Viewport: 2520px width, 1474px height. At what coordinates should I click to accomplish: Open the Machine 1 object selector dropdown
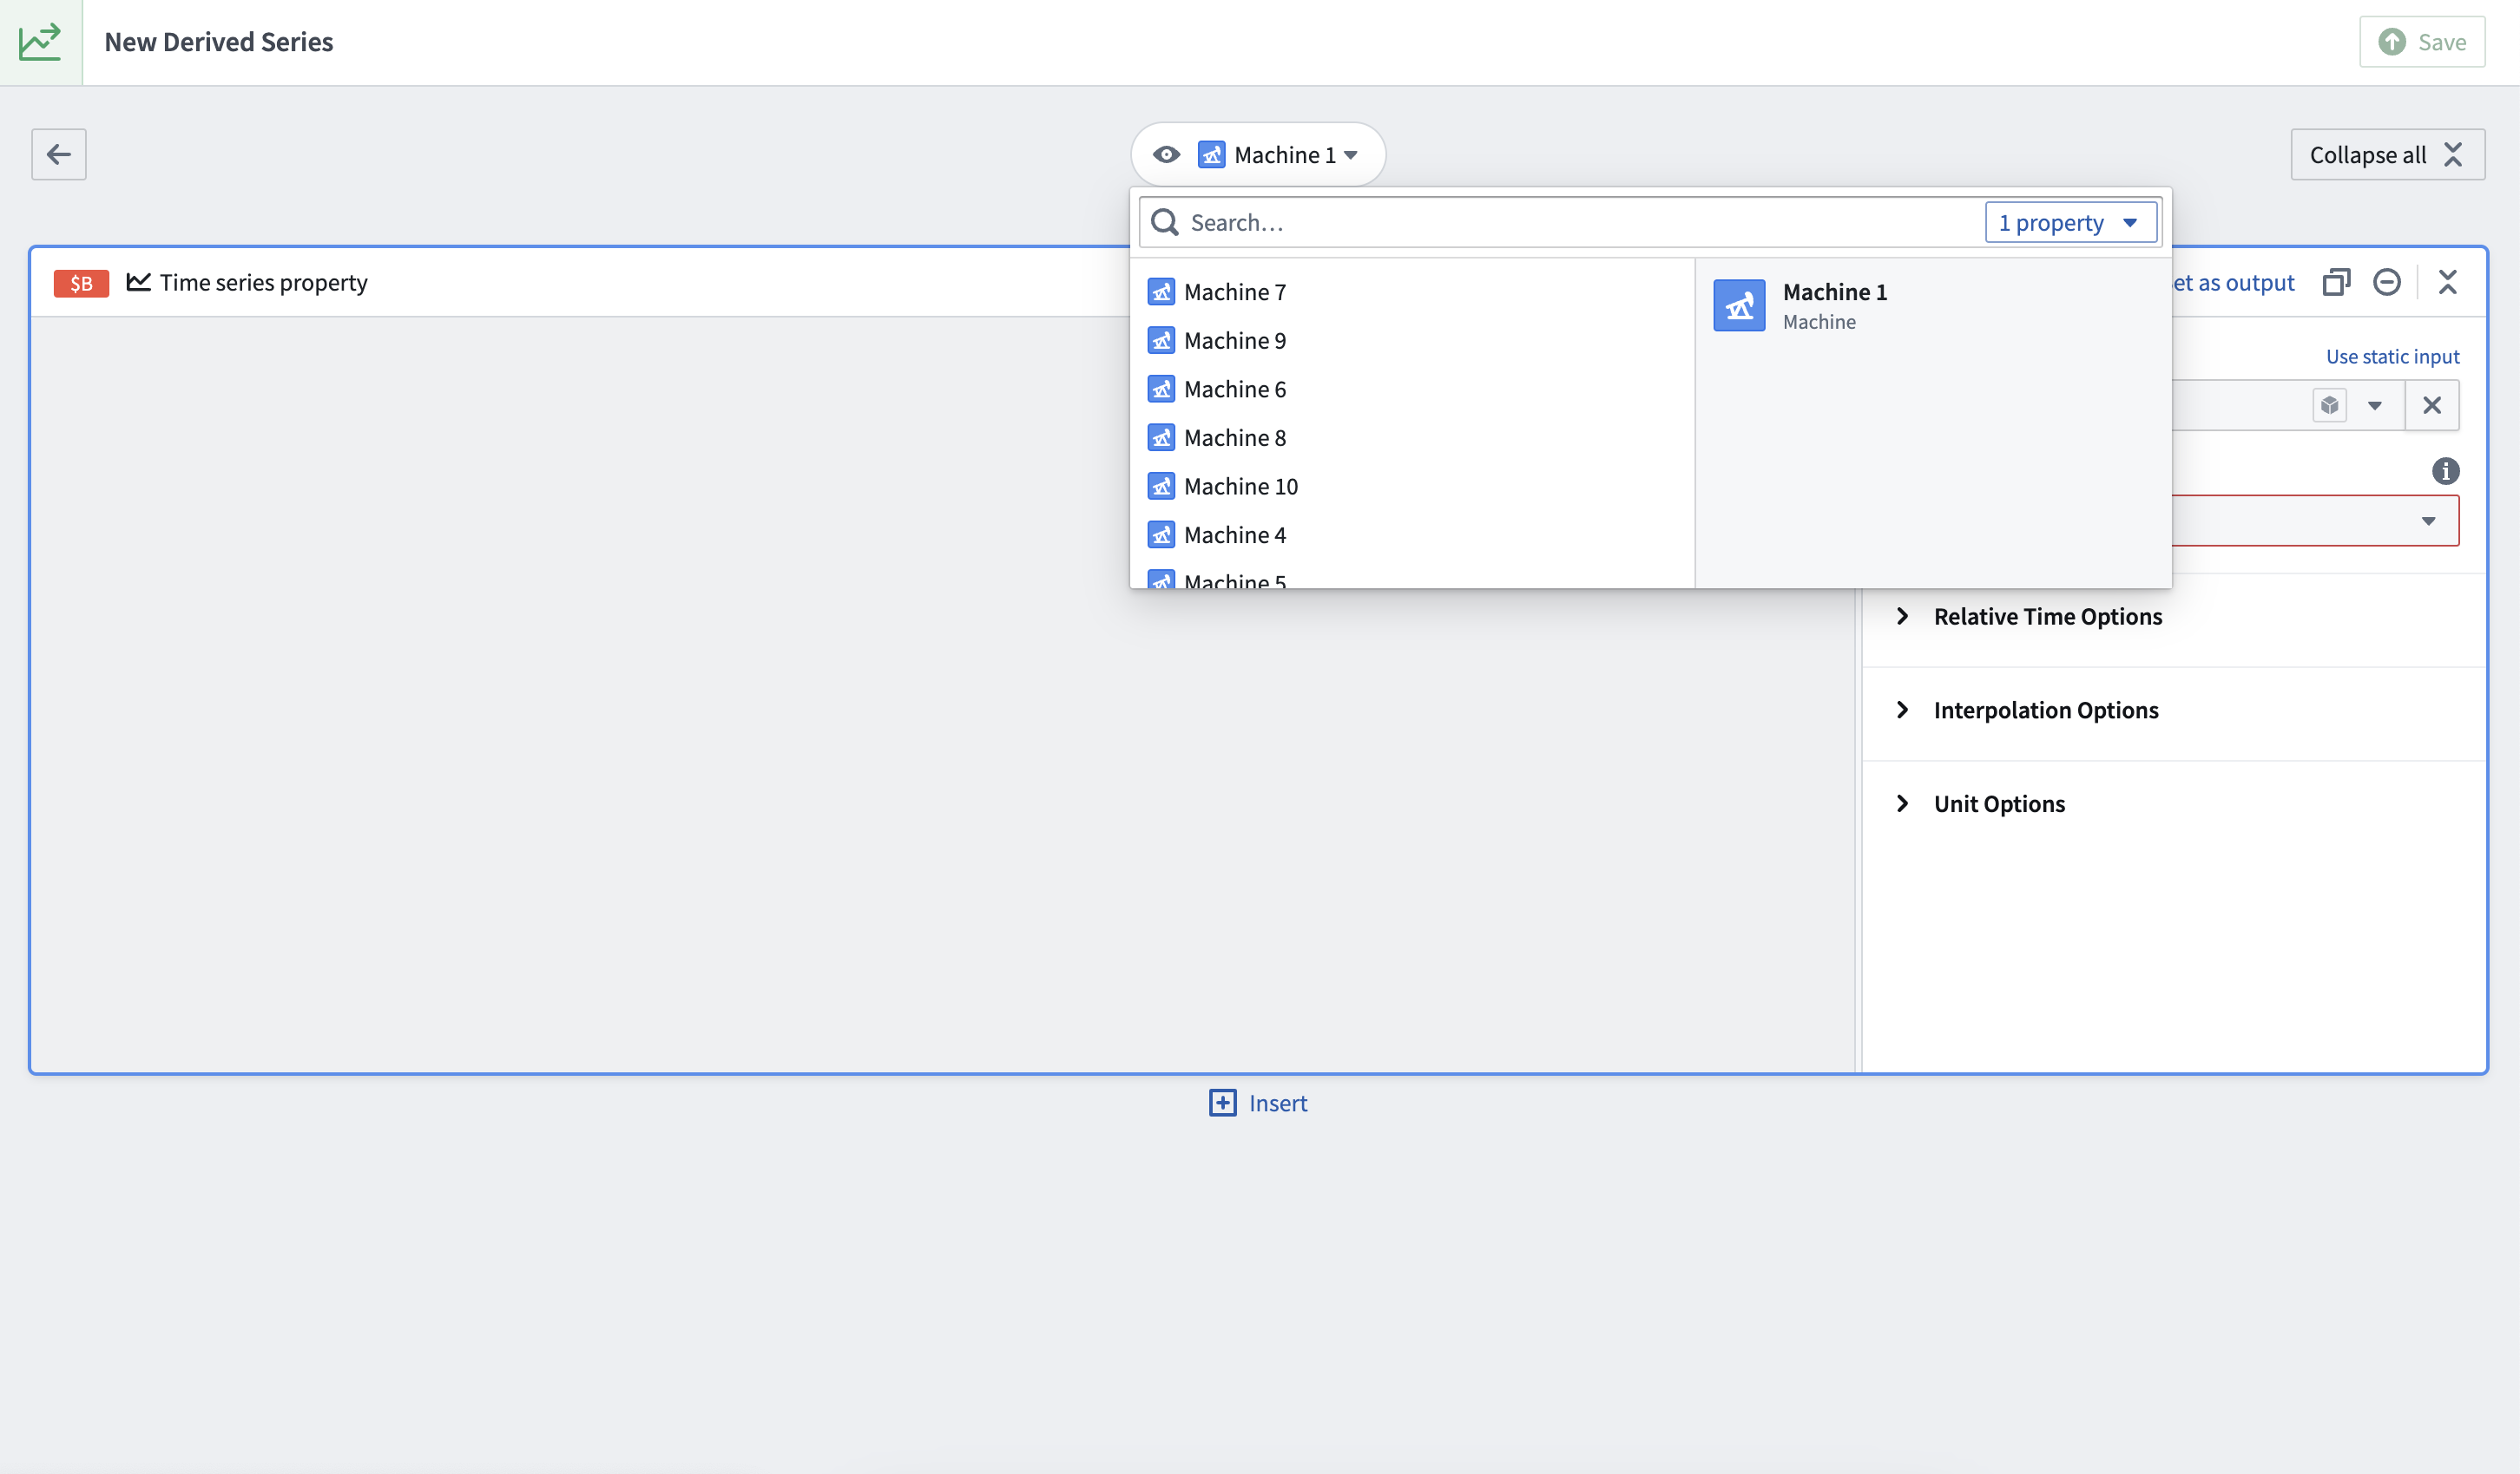1278,155
